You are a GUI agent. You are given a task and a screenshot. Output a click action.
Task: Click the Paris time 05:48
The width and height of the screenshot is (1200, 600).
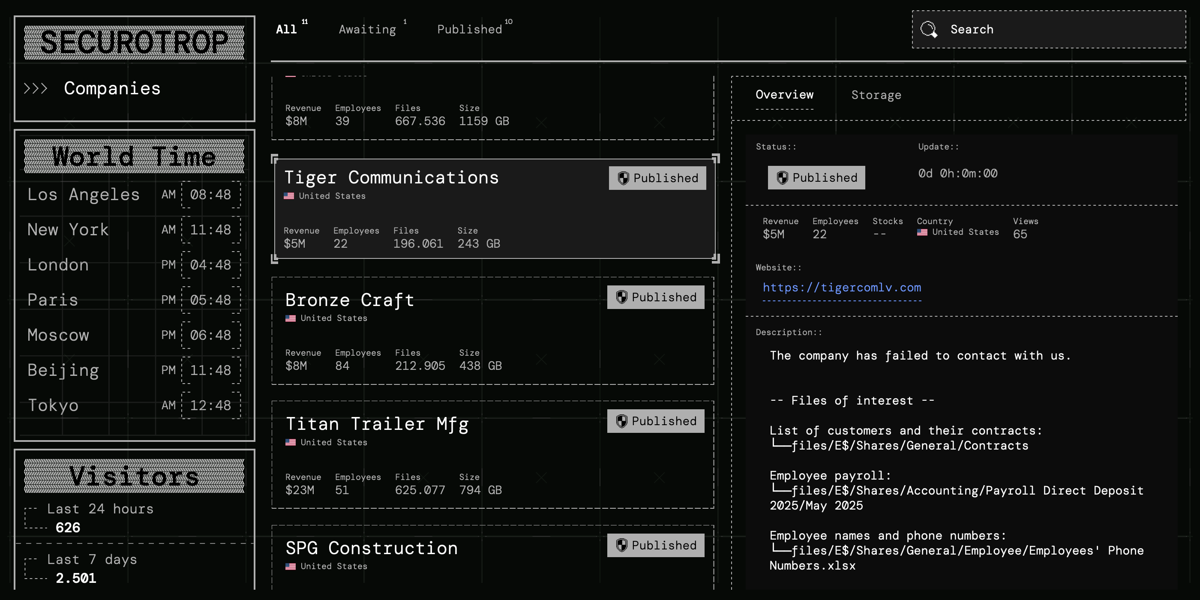(x=210, y=300)
